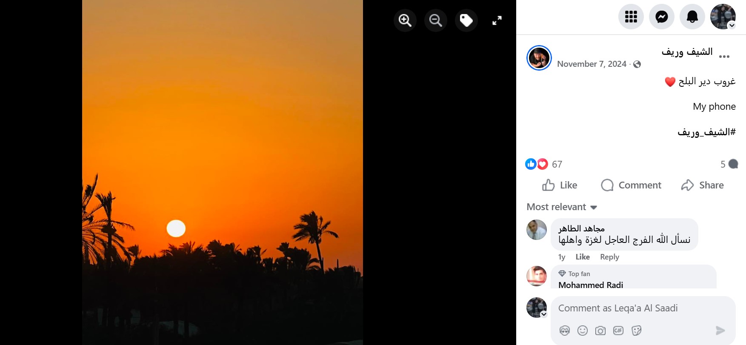
Task: Zoom in on the sunset photo
Action: pyautogui.click(x=405, y=20)
